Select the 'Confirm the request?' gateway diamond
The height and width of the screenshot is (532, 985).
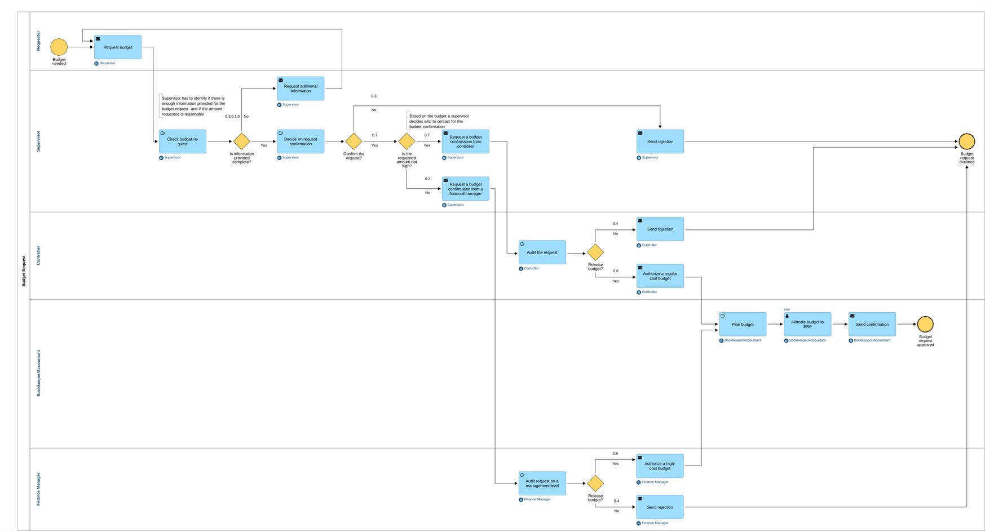[x=354, y=141]
